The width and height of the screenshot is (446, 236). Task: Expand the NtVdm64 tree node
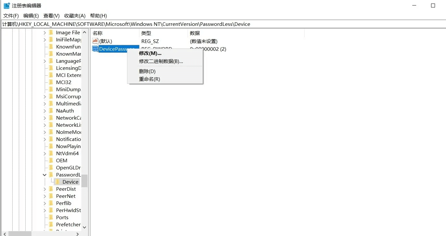click(45, 154)
